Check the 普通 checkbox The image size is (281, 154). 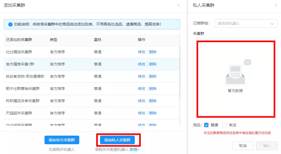click(206, 125)
